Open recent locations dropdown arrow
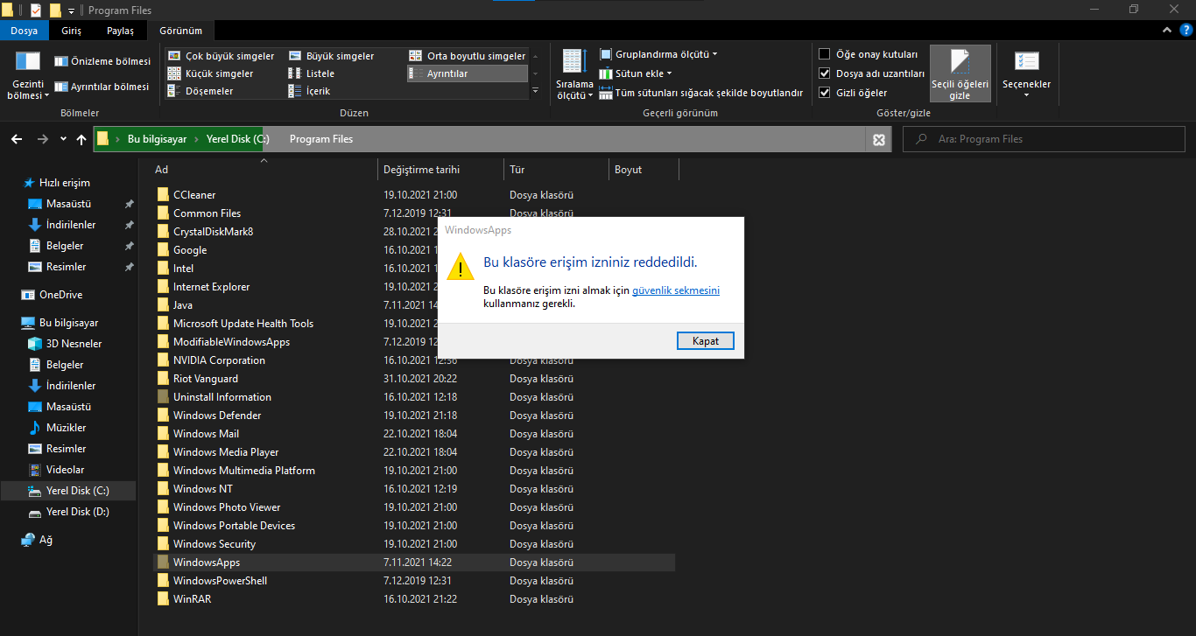 tap(63, 139)
